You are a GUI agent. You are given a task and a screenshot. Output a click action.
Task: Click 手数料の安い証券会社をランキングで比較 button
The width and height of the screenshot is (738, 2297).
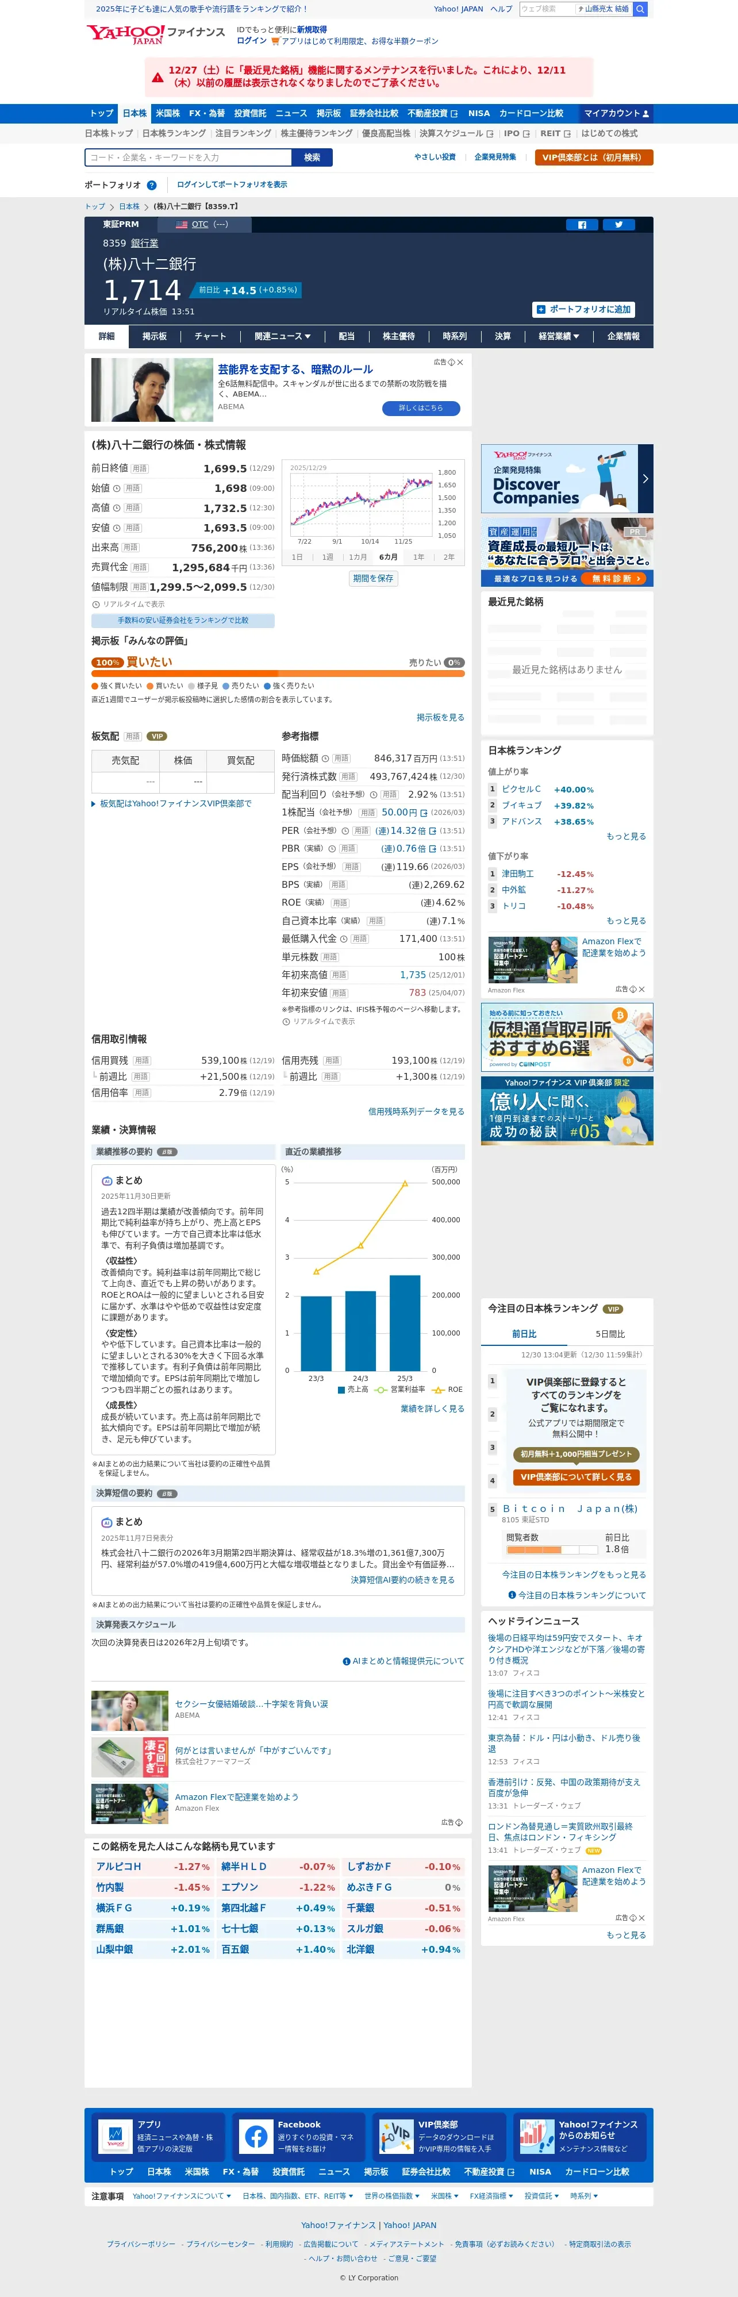point(183,620)
